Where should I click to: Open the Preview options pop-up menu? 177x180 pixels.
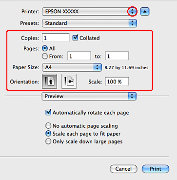pyautogui.click(x=89, y=97)
